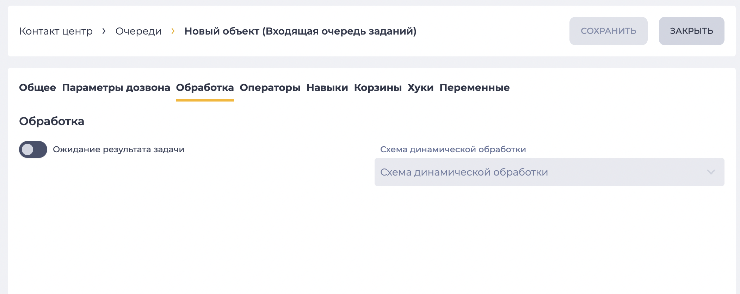The image size is (740, 294).
Task: Click the СОХРАНИТЬ button
Action: point(608,31)
